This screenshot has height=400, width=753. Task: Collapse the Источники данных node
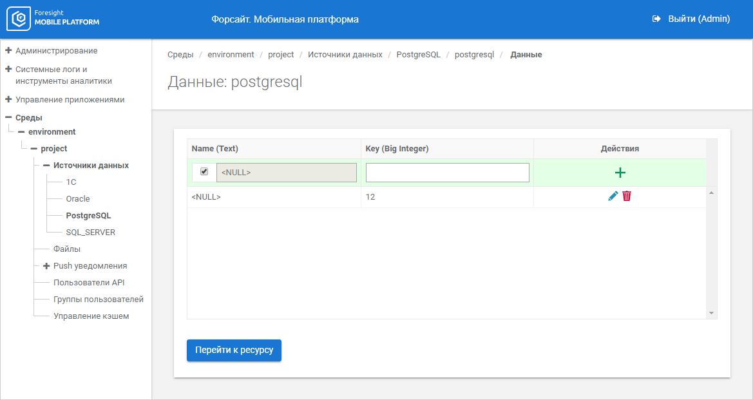[46, 166]
